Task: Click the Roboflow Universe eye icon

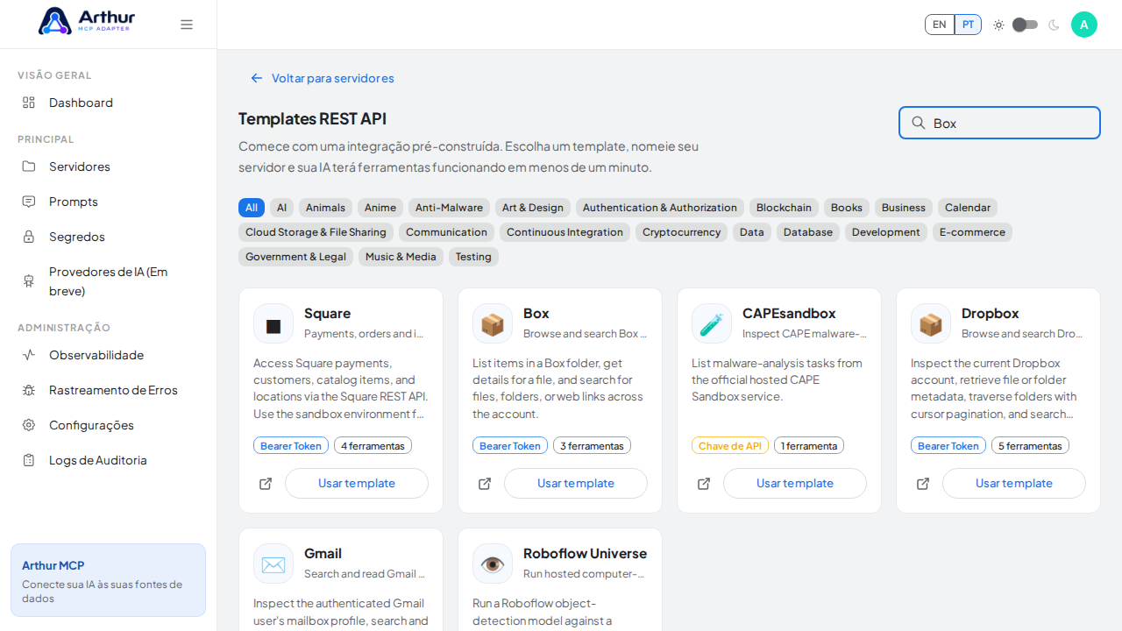Action: (493, 564)
